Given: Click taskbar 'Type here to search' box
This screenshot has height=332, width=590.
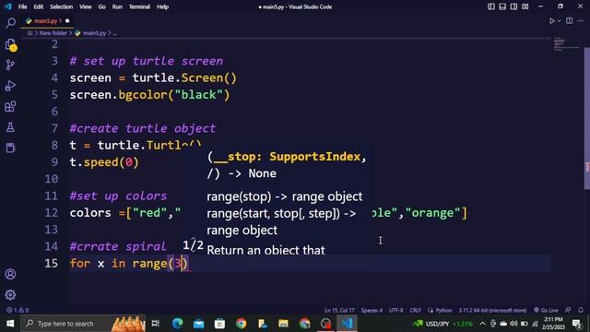Looking at the screenshot, I should 83,324.
